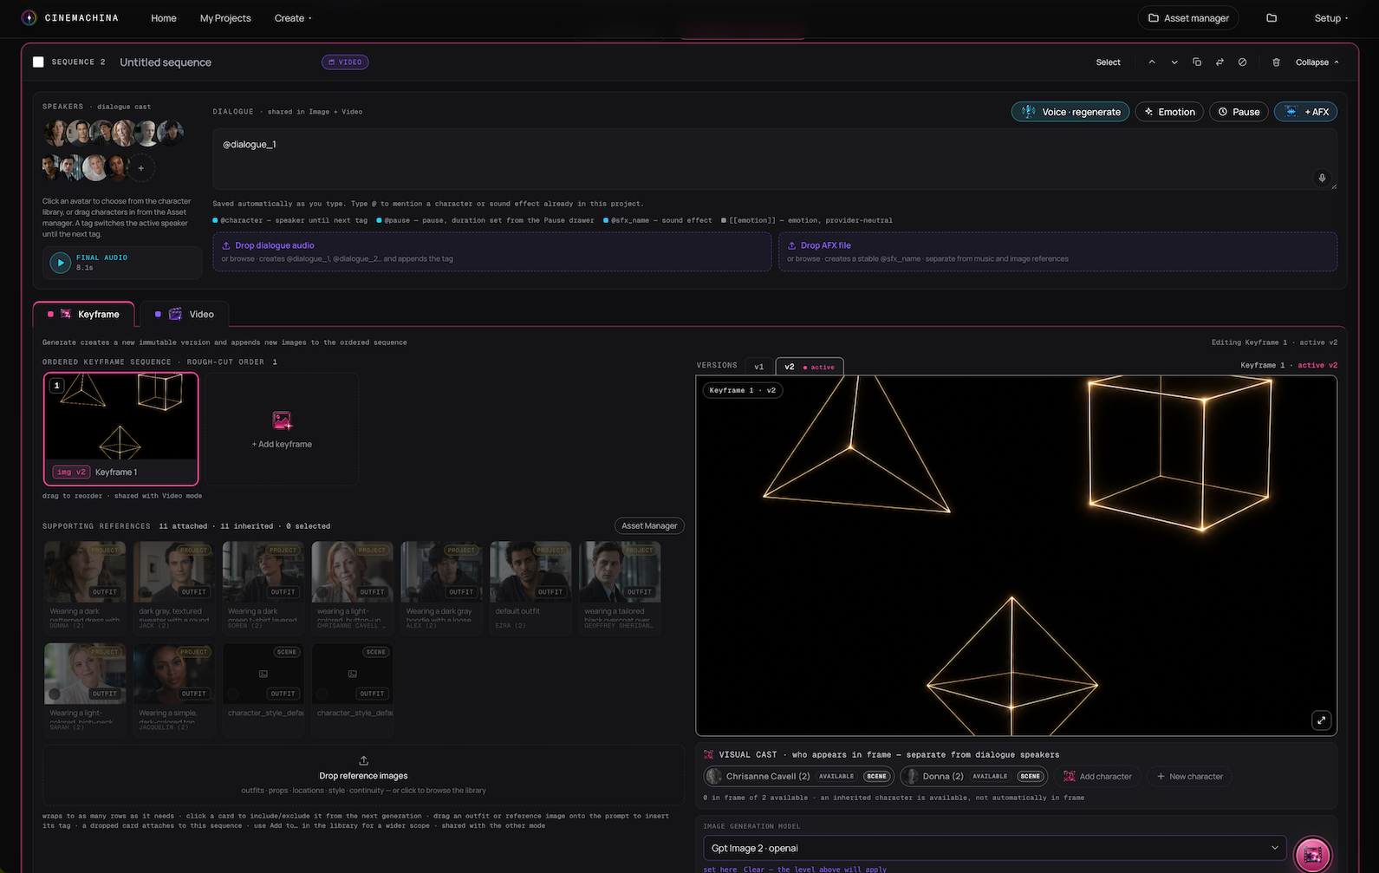
Task: Open the Pause drawer
Action: [x=1239, y=112]
